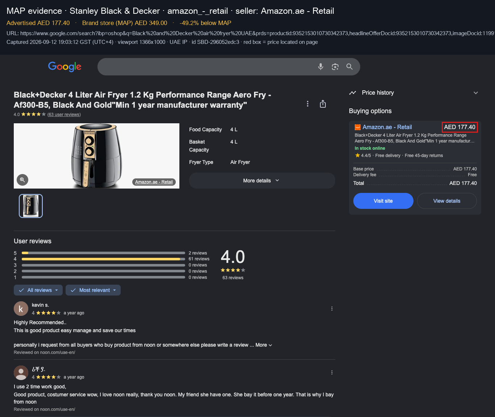This screenshot has height=417, width=495.
Task: Click the Base price amount
Action: pos(465,169)
